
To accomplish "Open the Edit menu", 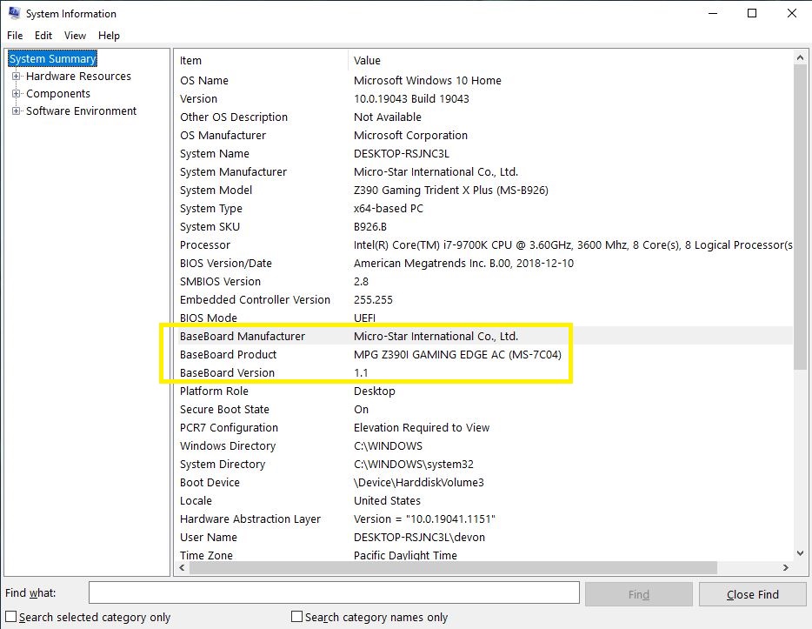I will 43,36.
